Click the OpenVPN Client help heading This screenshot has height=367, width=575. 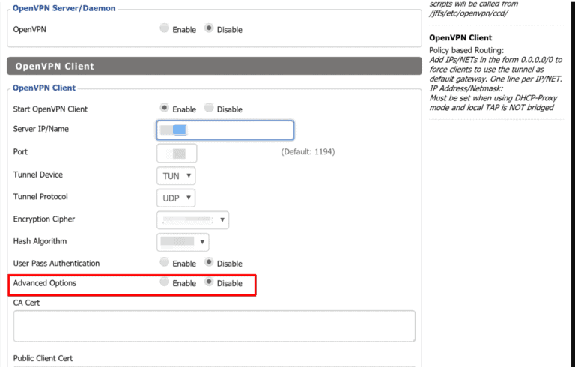click(x=460, y=38)
